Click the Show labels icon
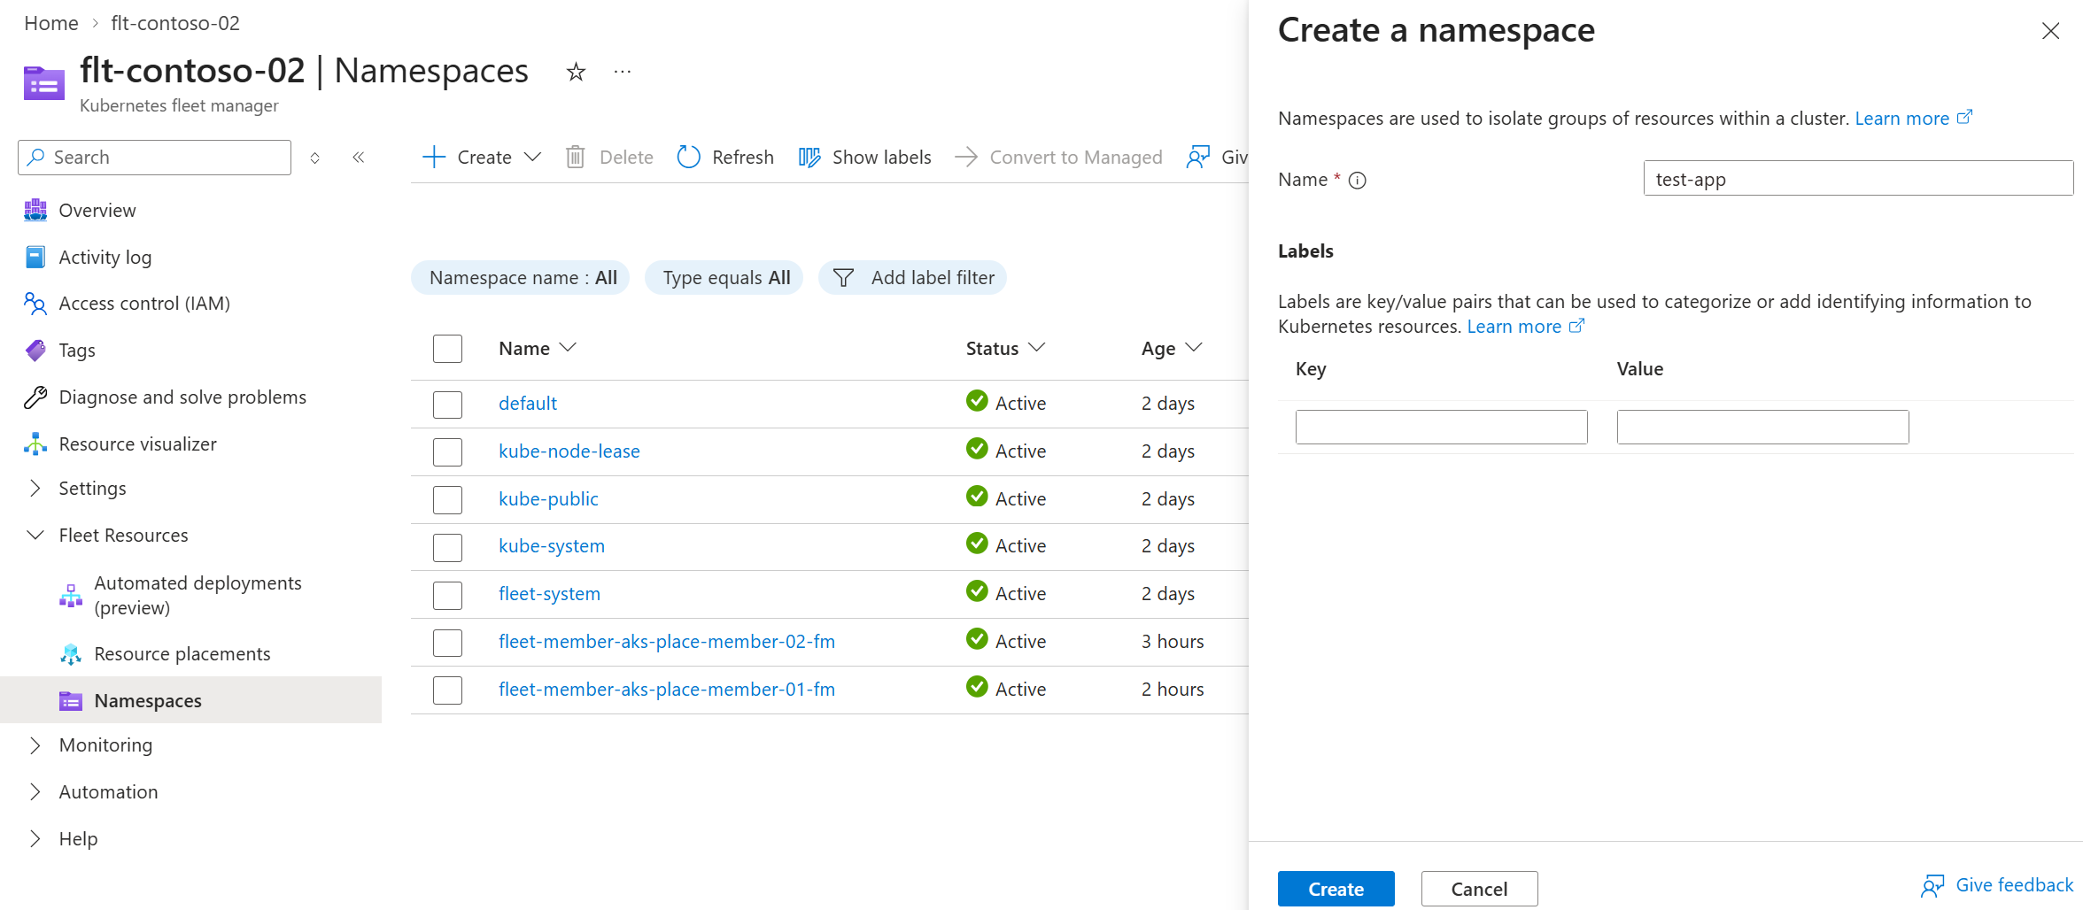This screenshot has width=2083, height=910. tap(809, 158)
